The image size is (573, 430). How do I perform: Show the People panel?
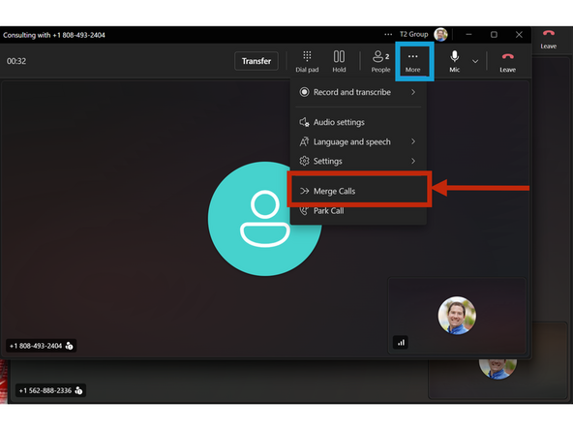click(380, 61)
